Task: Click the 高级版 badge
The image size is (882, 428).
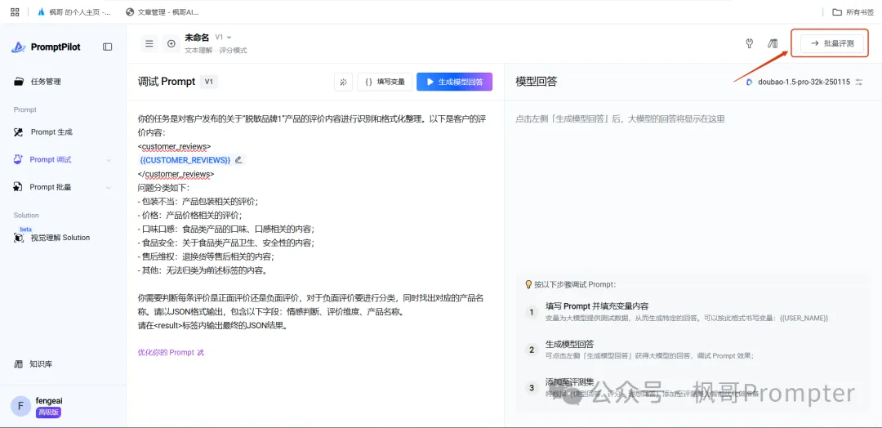Action: (48, 412)
